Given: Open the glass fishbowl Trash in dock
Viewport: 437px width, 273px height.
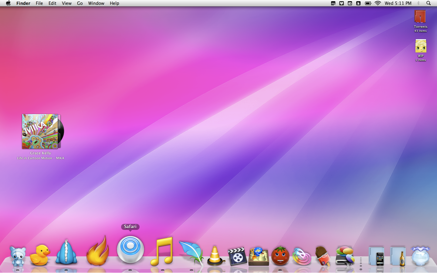Looking at the screenshot, I should (x=420, y=256).
